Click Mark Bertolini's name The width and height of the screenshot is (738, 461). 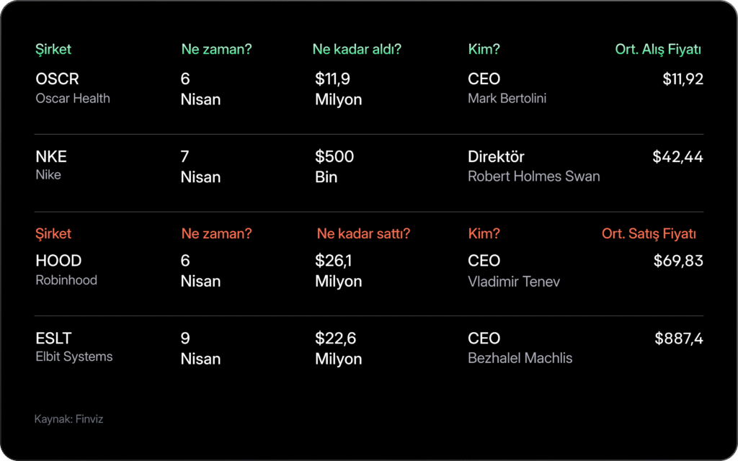[507, 99]
